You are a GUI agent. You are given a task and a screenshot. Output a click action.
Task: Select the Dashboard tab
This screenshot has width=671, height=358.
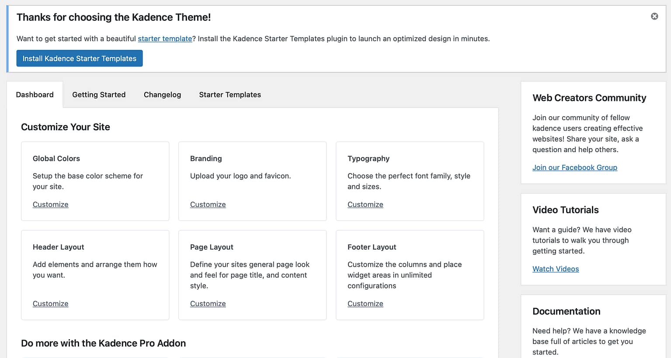tap(35, 94)
